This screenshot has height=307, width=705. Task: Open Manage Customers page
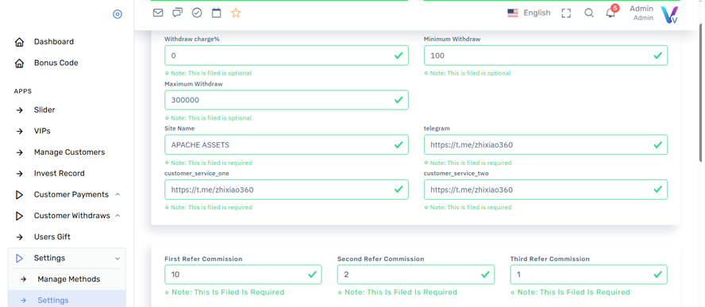pyautogui.click(x=69, y=152)
